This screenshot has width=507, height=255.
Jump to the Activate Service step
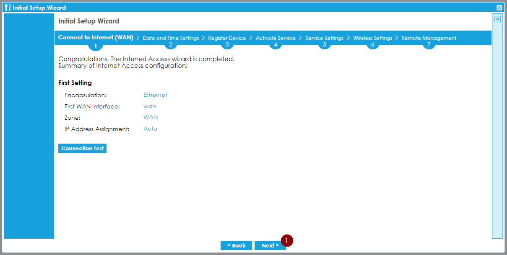pyautogui.click(x=276, y=38)
